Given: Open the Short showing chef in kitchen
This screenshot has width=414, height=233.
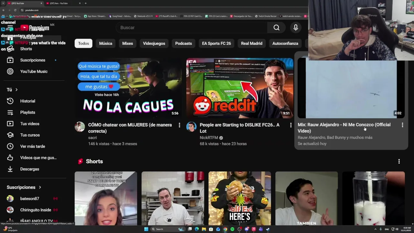Looking at the screenshot, I should pos(173,198).
